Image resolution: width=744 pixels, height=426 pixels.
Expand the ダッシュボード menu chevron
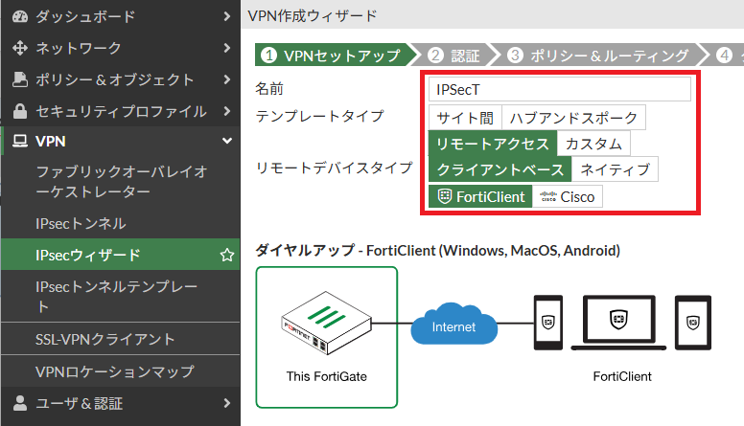coord(227,16)
